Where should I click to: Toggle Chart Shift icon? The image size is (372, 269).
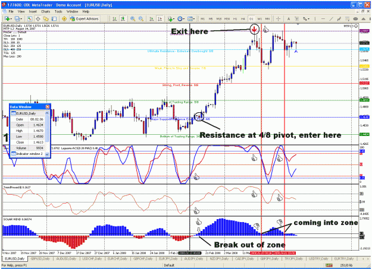(x=160, y=19)
